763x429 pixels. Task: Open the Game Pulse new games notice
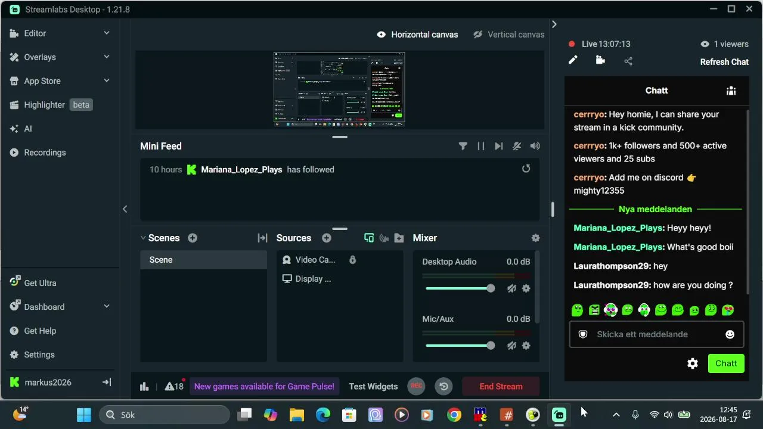(x=265, y=386)
